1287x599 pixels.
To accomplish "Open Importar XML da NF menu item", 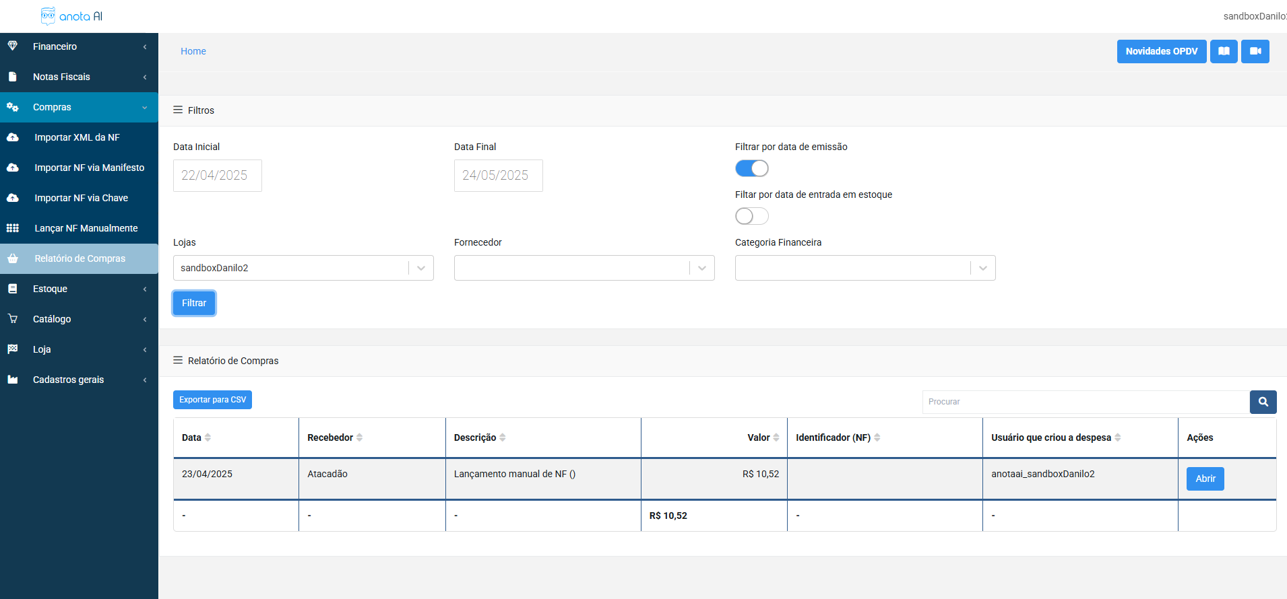I will pos(77,137).
